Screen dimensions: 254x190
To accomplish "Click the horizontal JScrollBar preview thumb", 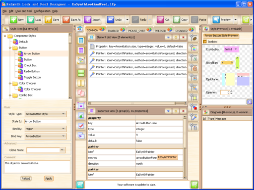I will (227, 62).
